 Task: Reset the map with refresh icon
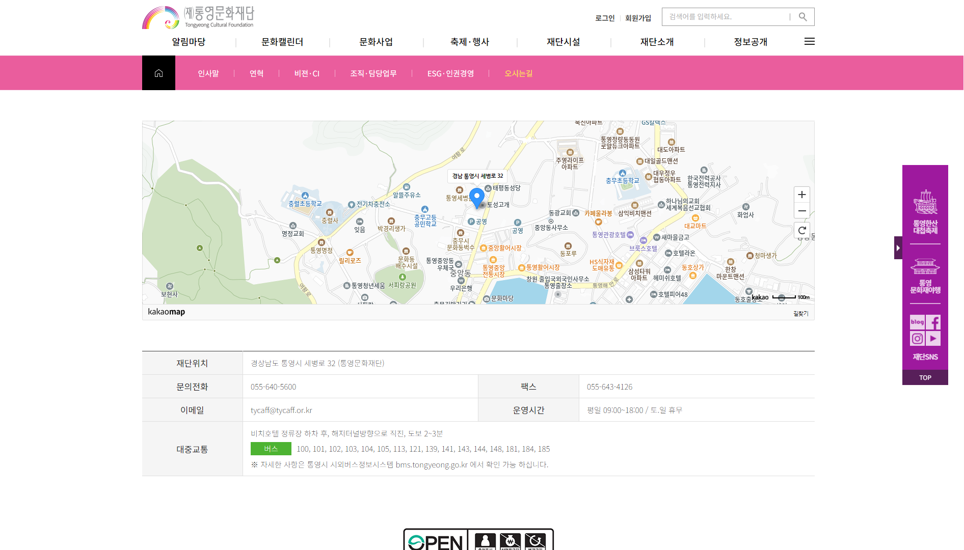801,230
